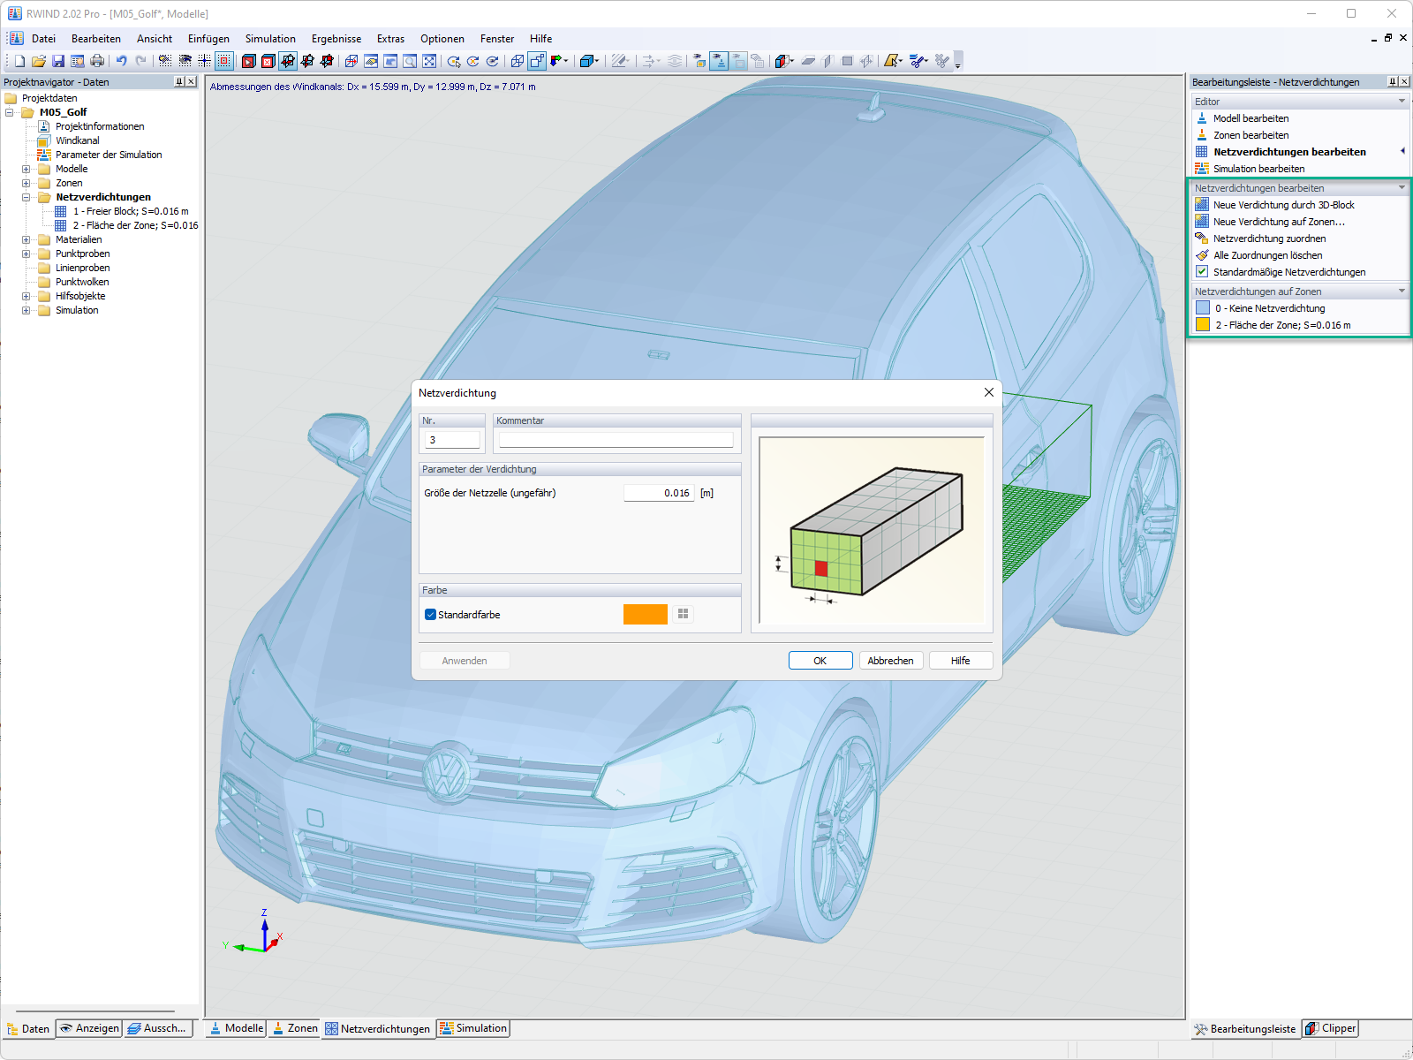Image resolution: width=1413 pixels, height=1060 pixels.
Task: Click Alle Zuordnungen löschen eraser icon
Action: coord(1202,255)
